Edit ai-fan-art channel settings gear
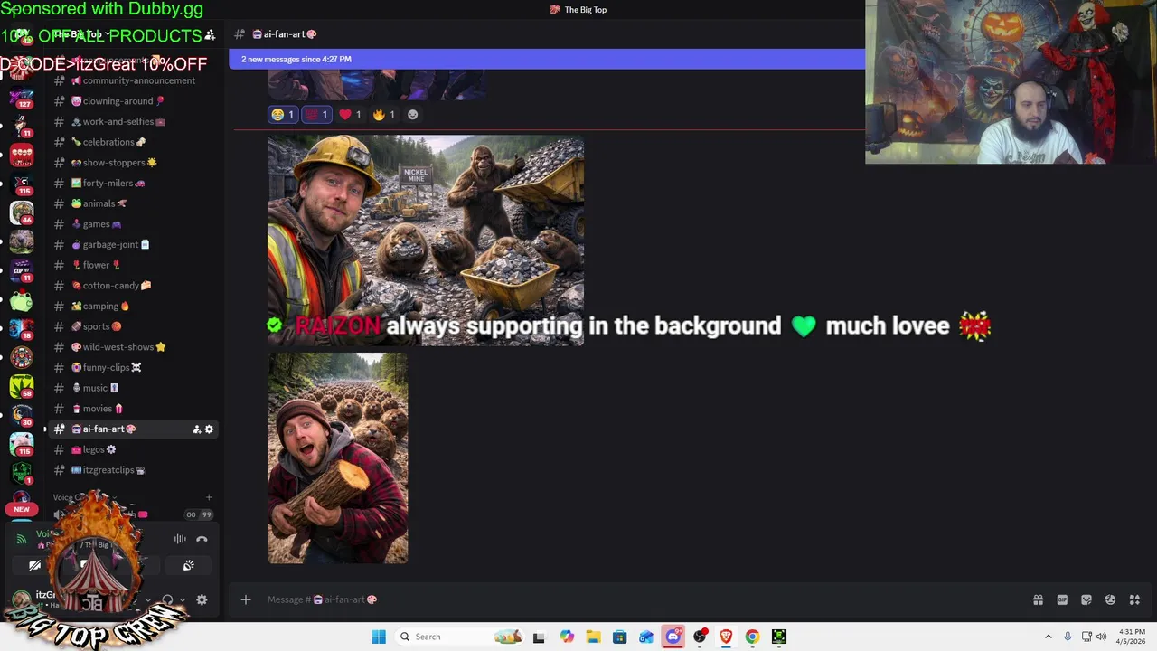This screenshot has height=651, width=1157. pyautogui.click(x=209, y=429)
